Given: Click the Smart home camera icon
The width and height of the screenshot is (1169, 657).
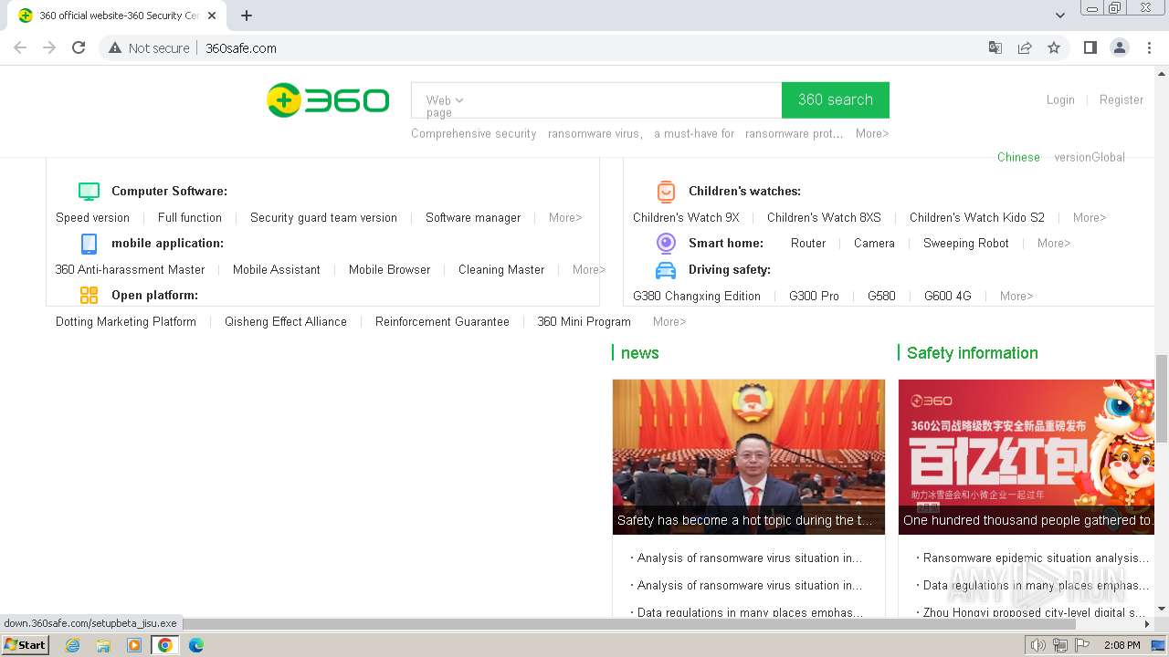Looking at the screenshot, I should coord(666,243).
